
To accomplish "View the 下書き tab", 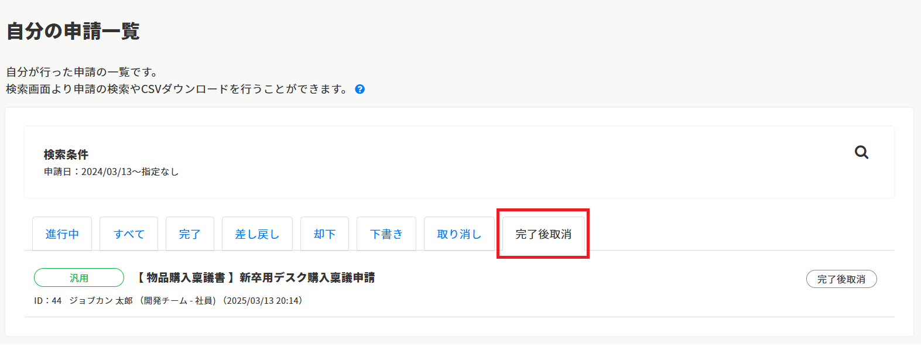I will click(x=386, y=234).
